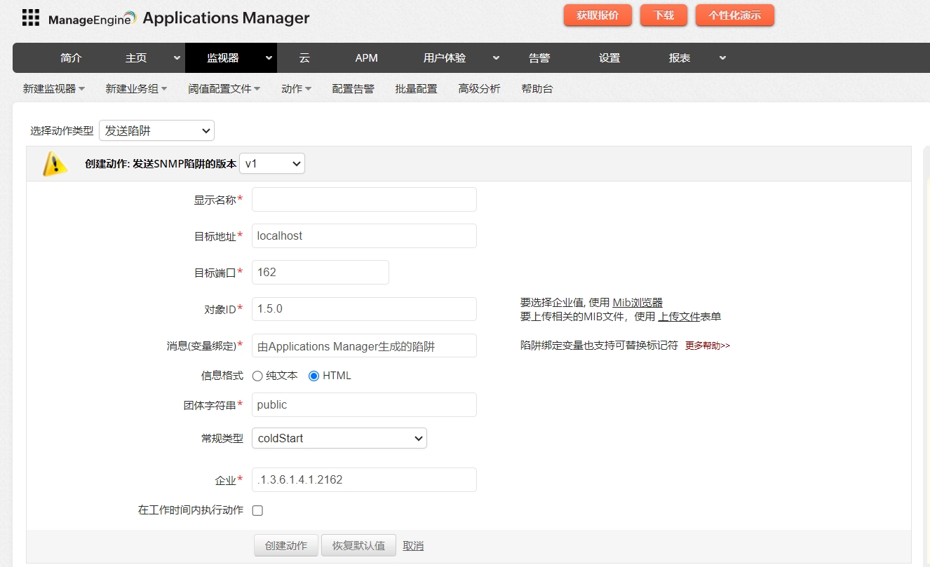This screenshot has height=567, width=930.
Task: Select the HTML format radio button
Action: pos(314,376)
